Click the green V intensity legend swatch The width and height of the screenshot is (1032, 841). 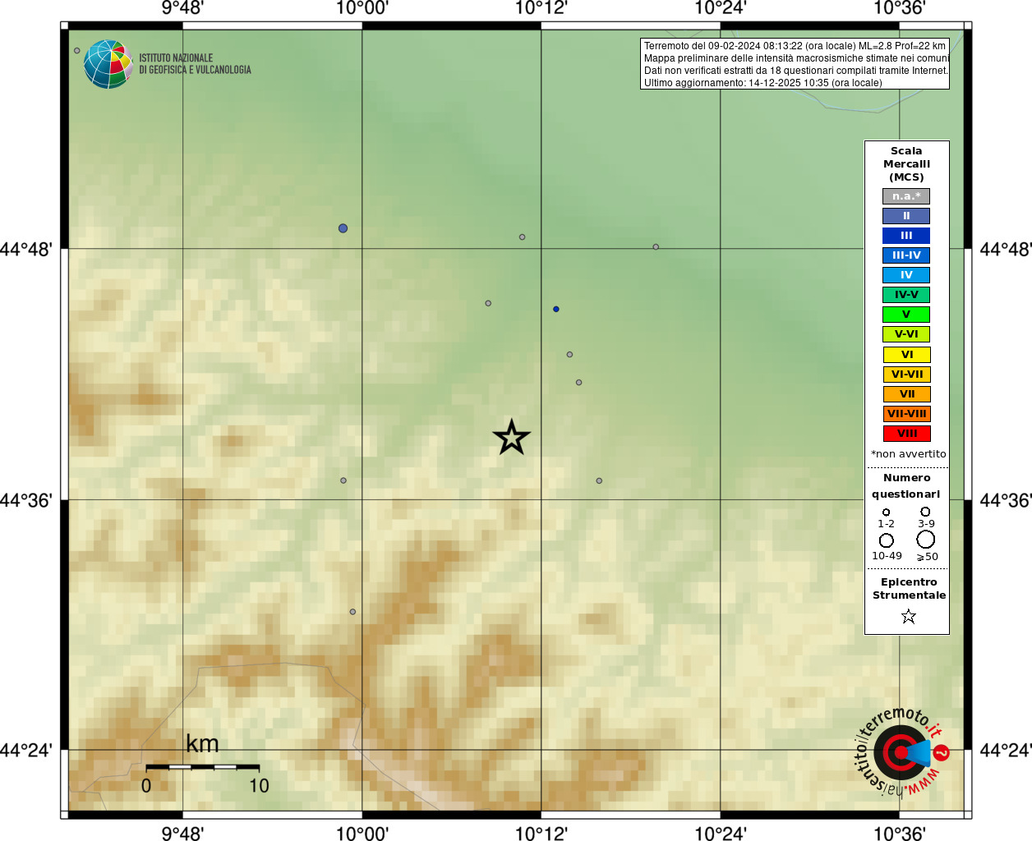pos(906,315)
